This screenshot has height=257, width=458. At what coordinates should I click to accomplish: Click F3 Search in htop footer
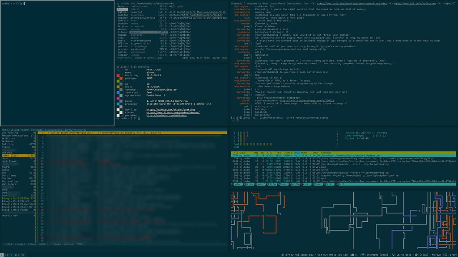(x=260, y=184)
